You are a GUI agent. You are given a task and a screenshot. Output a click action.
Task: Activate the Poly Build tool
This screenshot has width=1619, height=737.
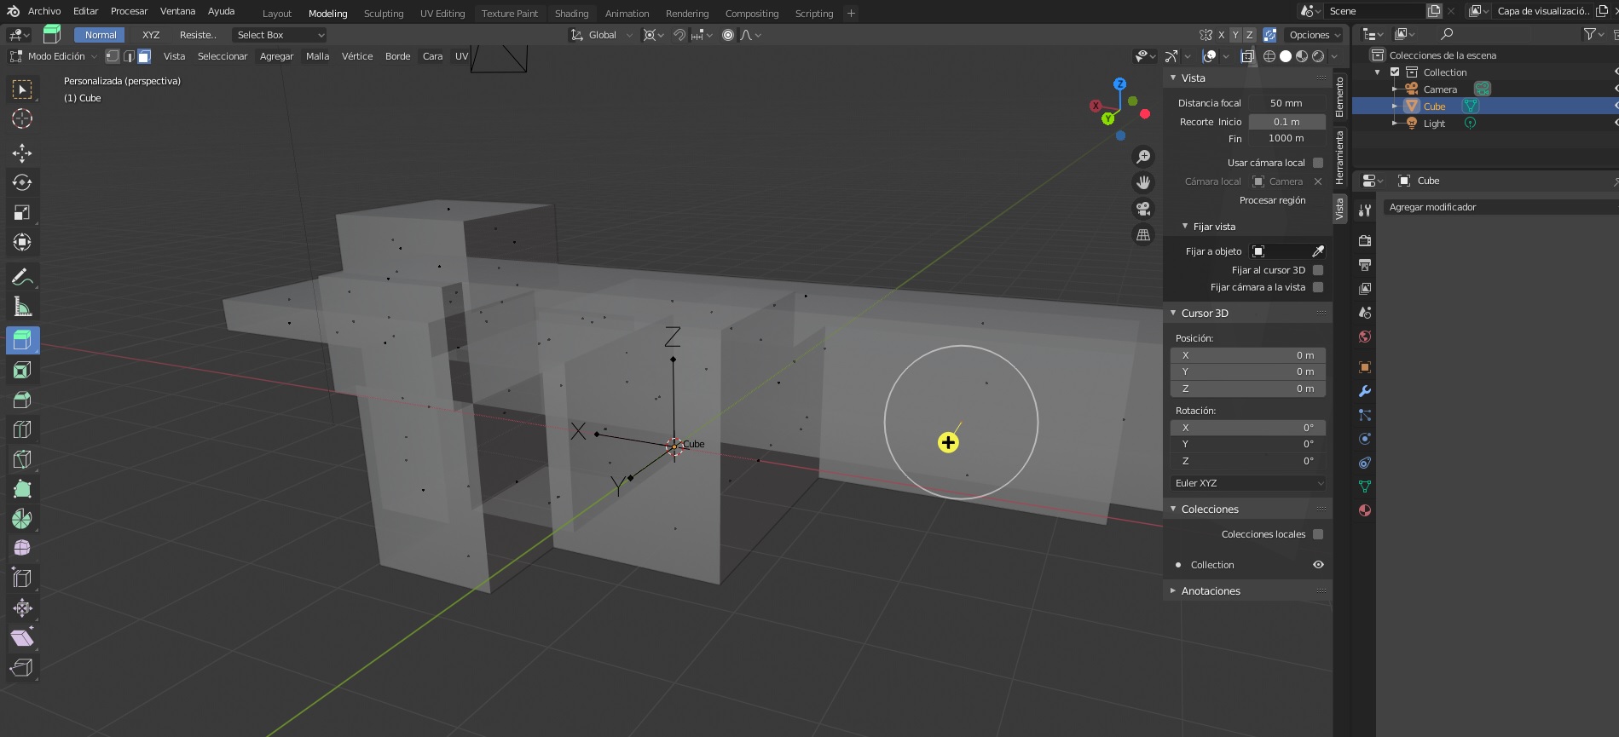(22, 489)
